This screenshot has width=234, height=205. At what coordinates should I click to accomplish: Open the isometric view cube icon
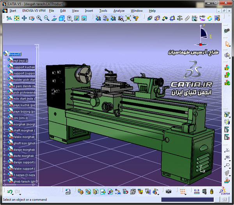click(x=61, y=18)
